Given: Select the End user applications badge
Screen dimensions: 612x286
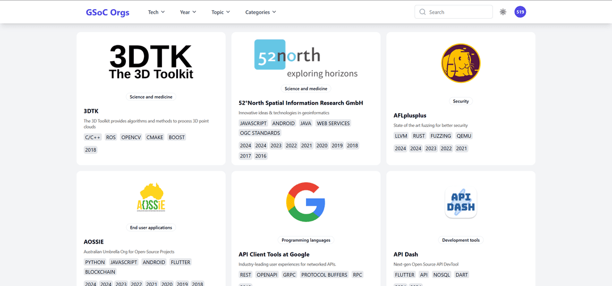Looking at the screenshot, I should point(151,228).
